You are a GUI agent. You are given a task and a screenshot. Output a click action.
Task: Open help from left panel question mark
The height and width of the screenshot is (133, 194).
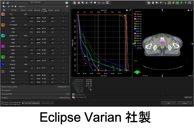[67, 3]
